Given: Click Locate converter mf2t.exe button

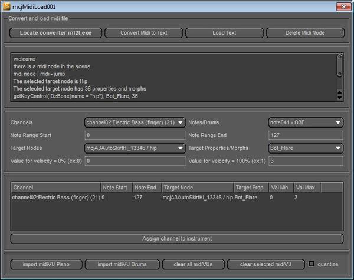Looking at the screenshot, I should [x=56, y=33].
